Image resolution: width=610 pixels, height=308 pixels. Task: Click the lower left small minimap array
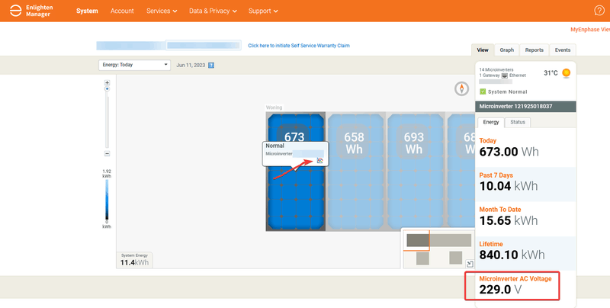[x=422, y=258]
